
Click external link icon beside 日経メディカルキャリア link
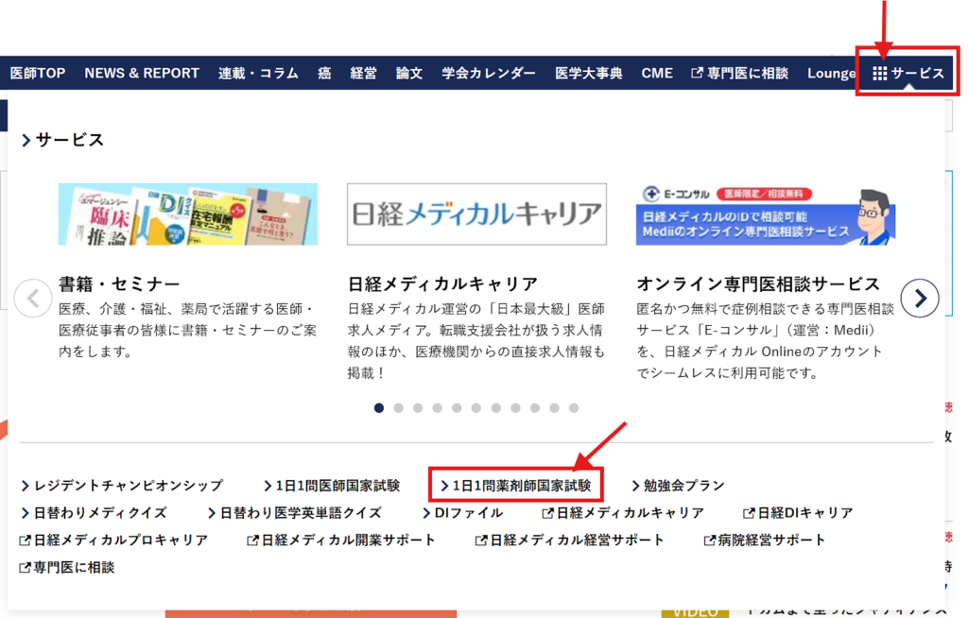pyautogui.click(x=547, y=513)
